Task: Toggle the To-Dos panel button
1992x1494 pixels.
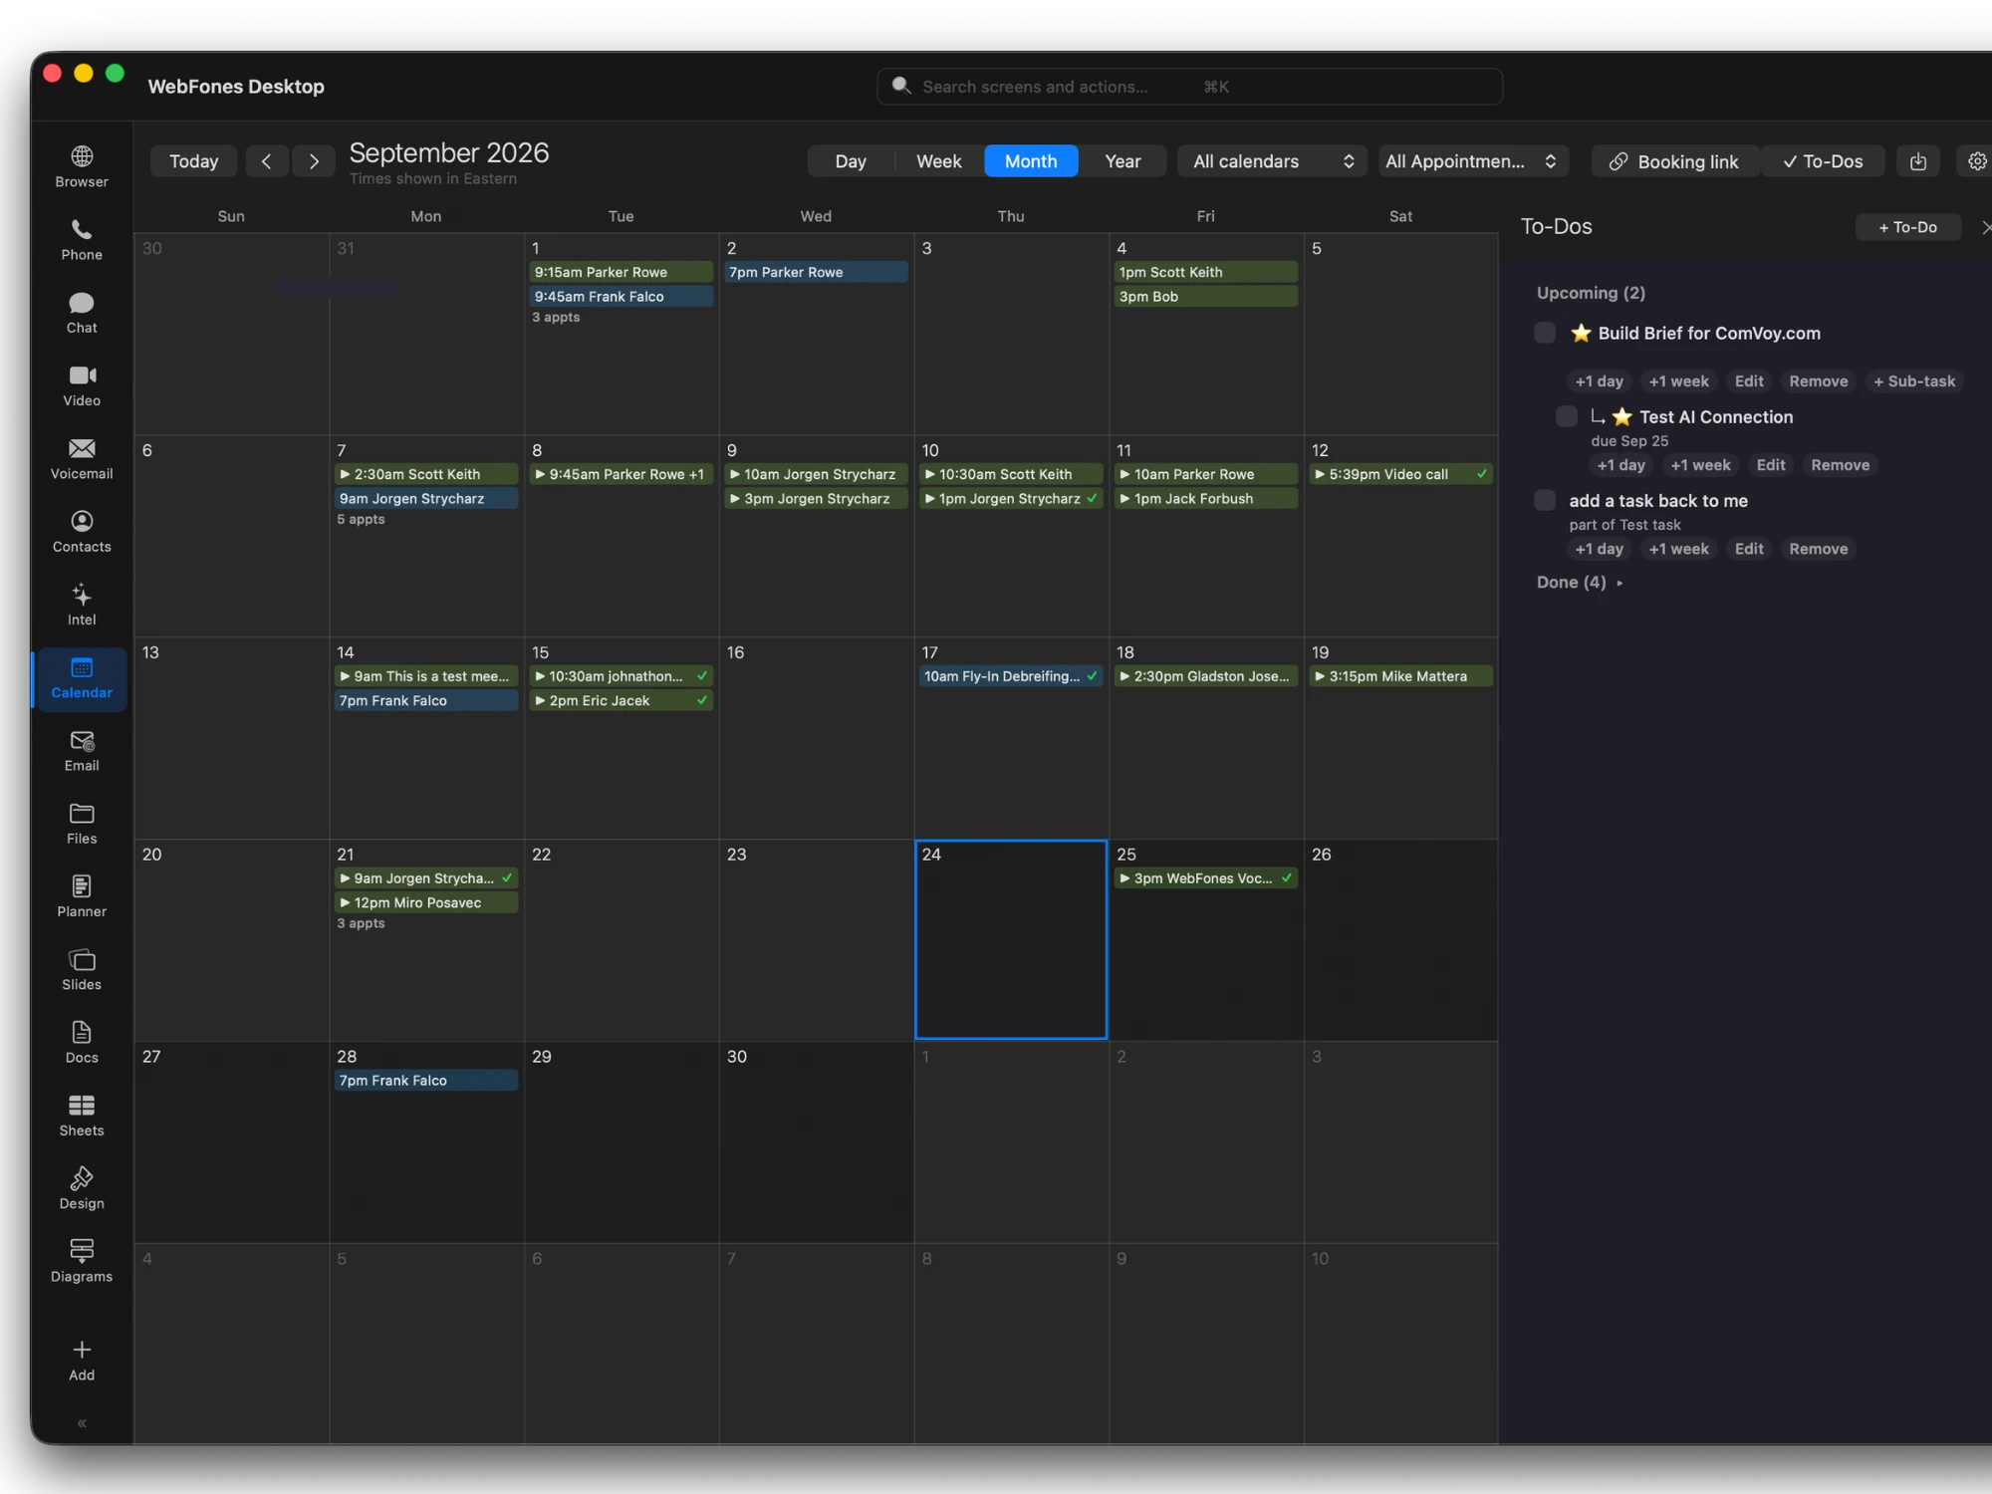Action: coord(1823,161)
